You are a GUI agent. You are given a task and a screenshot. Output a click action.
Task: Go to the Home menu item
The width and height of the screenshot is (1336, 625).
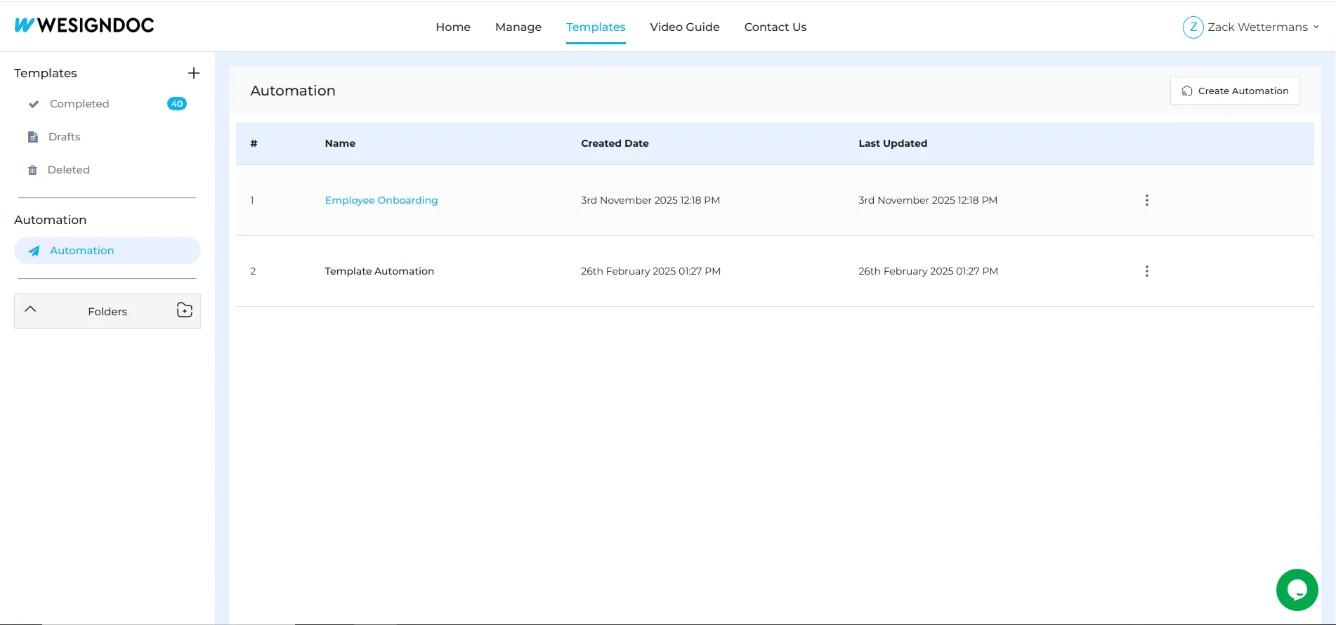pos(453,27)
